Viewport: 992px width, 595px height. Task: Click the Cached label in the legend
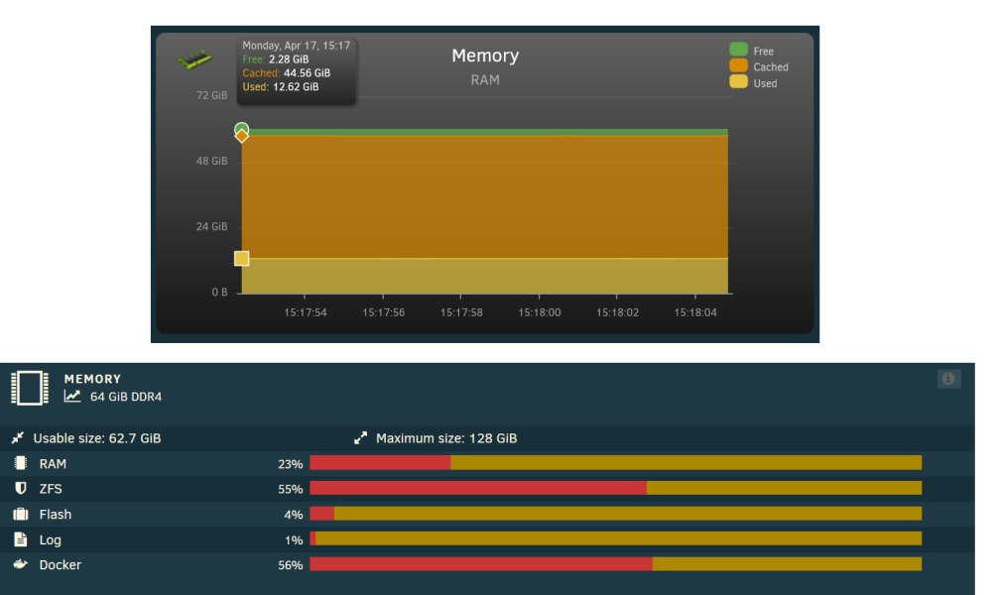771,67
